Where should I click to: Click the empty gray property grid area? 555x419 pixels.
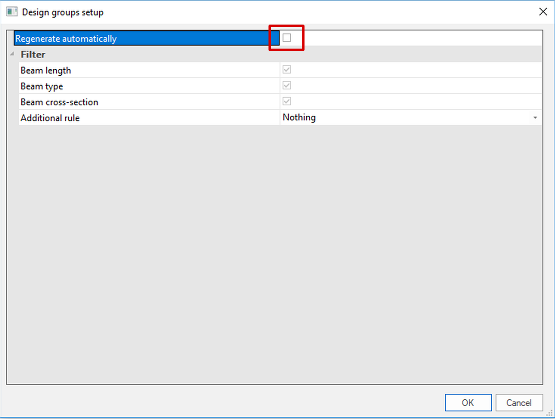(274, 252)
